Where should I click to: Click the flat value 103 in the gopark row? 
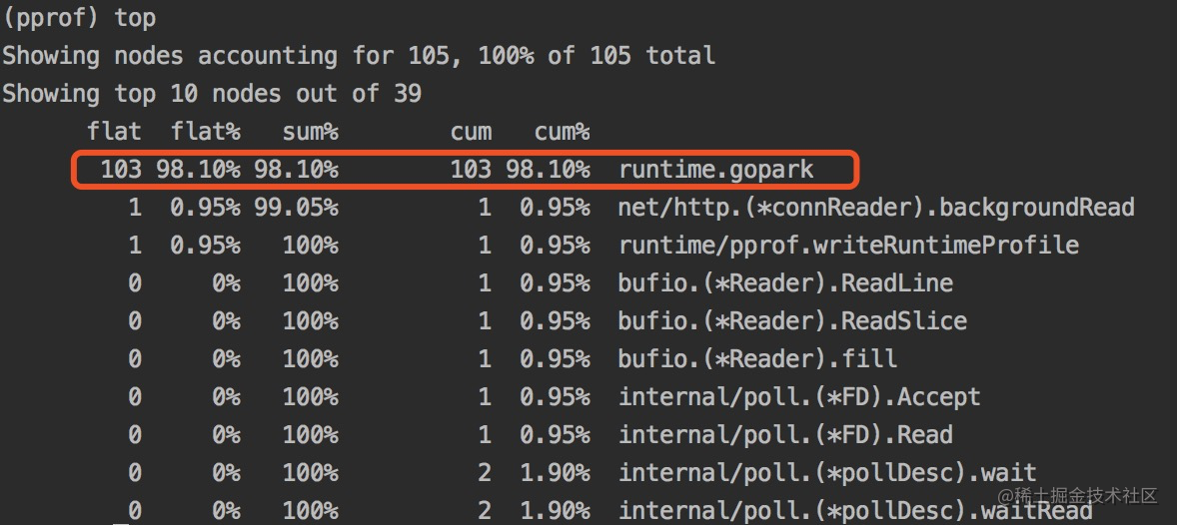[121, 171]
